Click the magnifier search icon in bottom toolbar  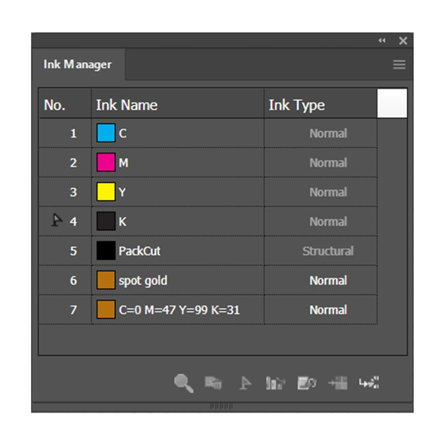pos(184,383)
